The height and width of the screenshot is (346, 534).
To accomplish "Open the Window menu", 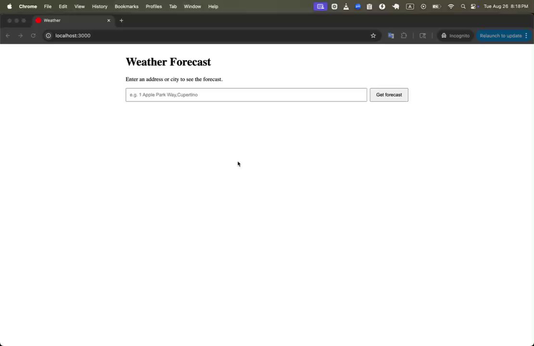I will (192, 6).
